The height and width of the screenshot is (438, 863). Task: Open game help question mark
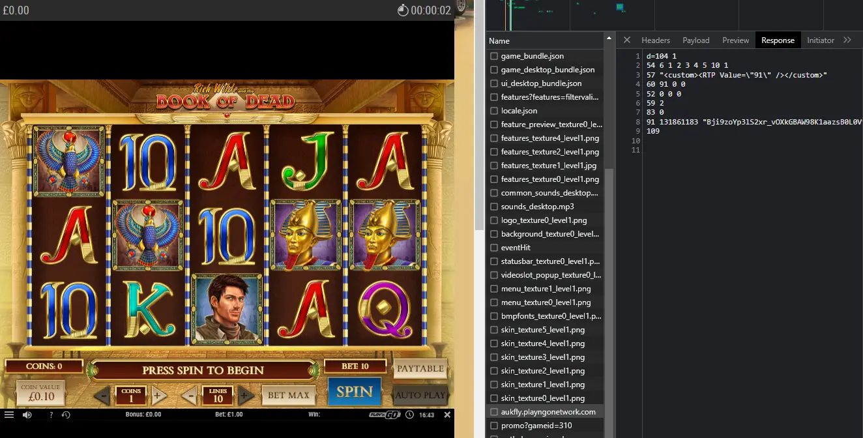pos(51,415)
